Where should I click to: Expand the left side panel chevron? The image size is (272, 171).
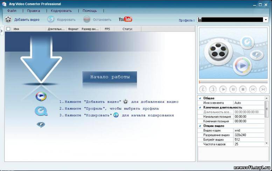click(x=1, y=31)
